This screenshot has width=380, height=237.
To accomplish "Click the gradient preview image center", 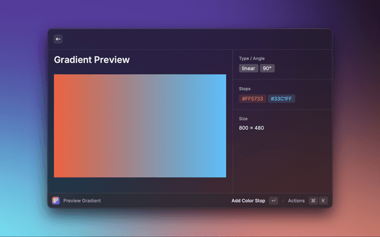I will click(140, 126).
